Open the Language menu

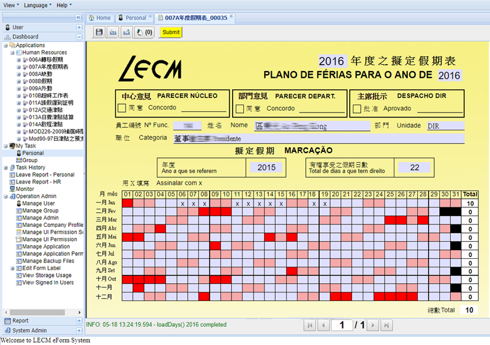(x=38, y=5)
